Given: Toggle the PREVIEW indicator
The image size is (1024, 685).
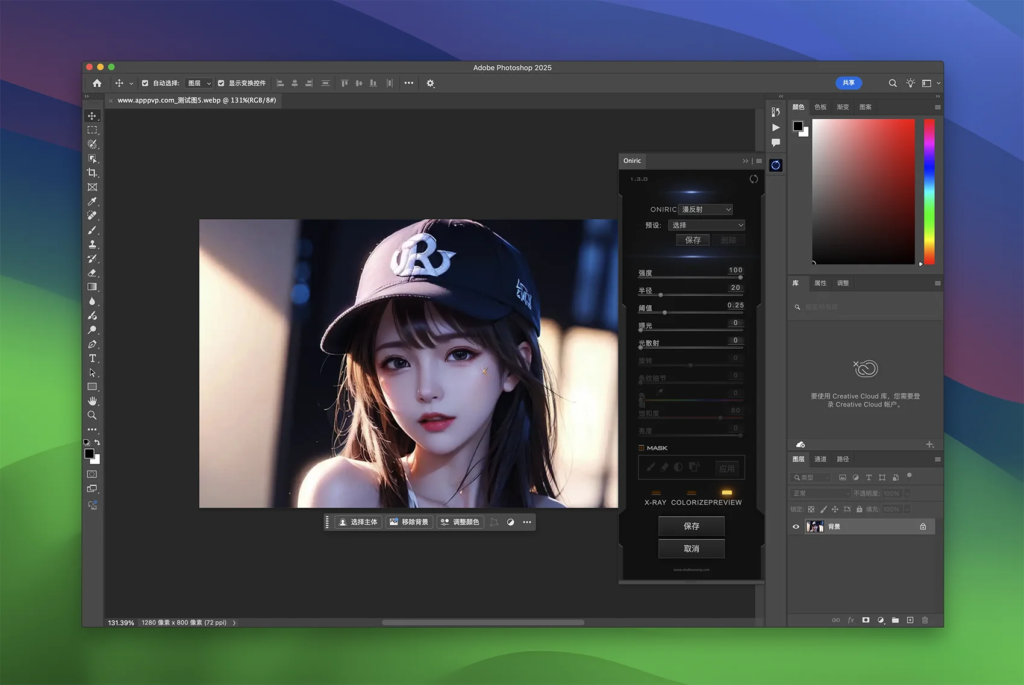Looking at the screenshot, I should 727,493.
